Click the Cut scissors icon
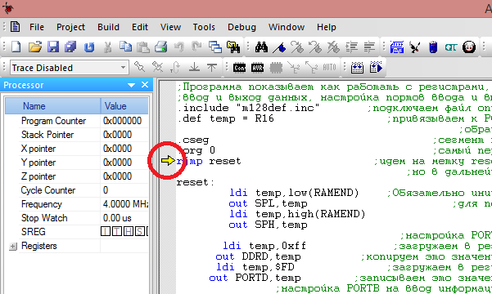Screen dimensions: 492x294 tap(107, 47)
